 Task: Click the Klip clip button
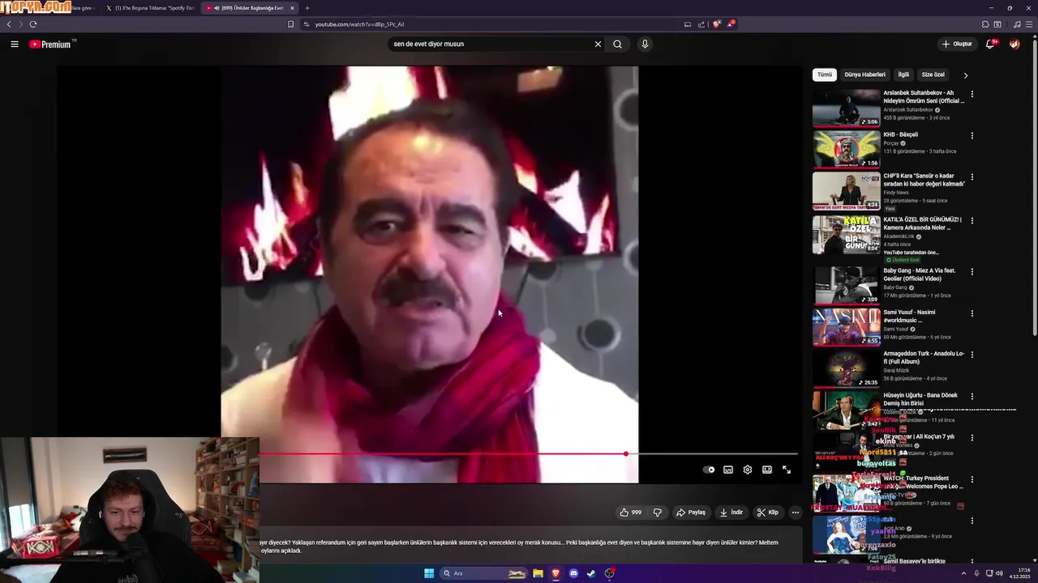(768, 513)
